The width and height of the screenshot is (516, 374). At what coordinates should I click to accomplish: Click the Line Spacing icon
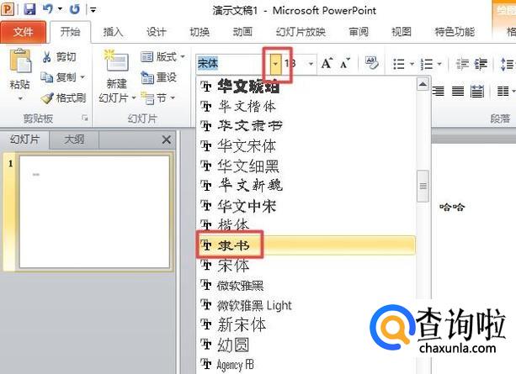click(x=507, y=64)
